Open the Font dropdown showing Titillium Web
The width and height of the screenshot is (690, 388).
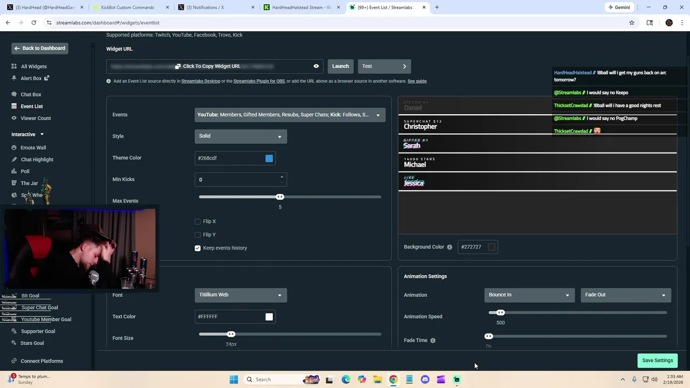point(241,295)
